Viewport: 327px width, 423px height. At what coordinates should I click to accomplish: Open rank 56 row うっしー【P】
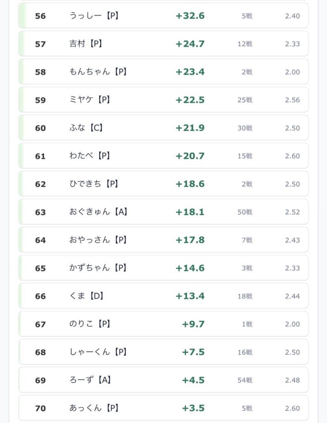tap(163, 16)
